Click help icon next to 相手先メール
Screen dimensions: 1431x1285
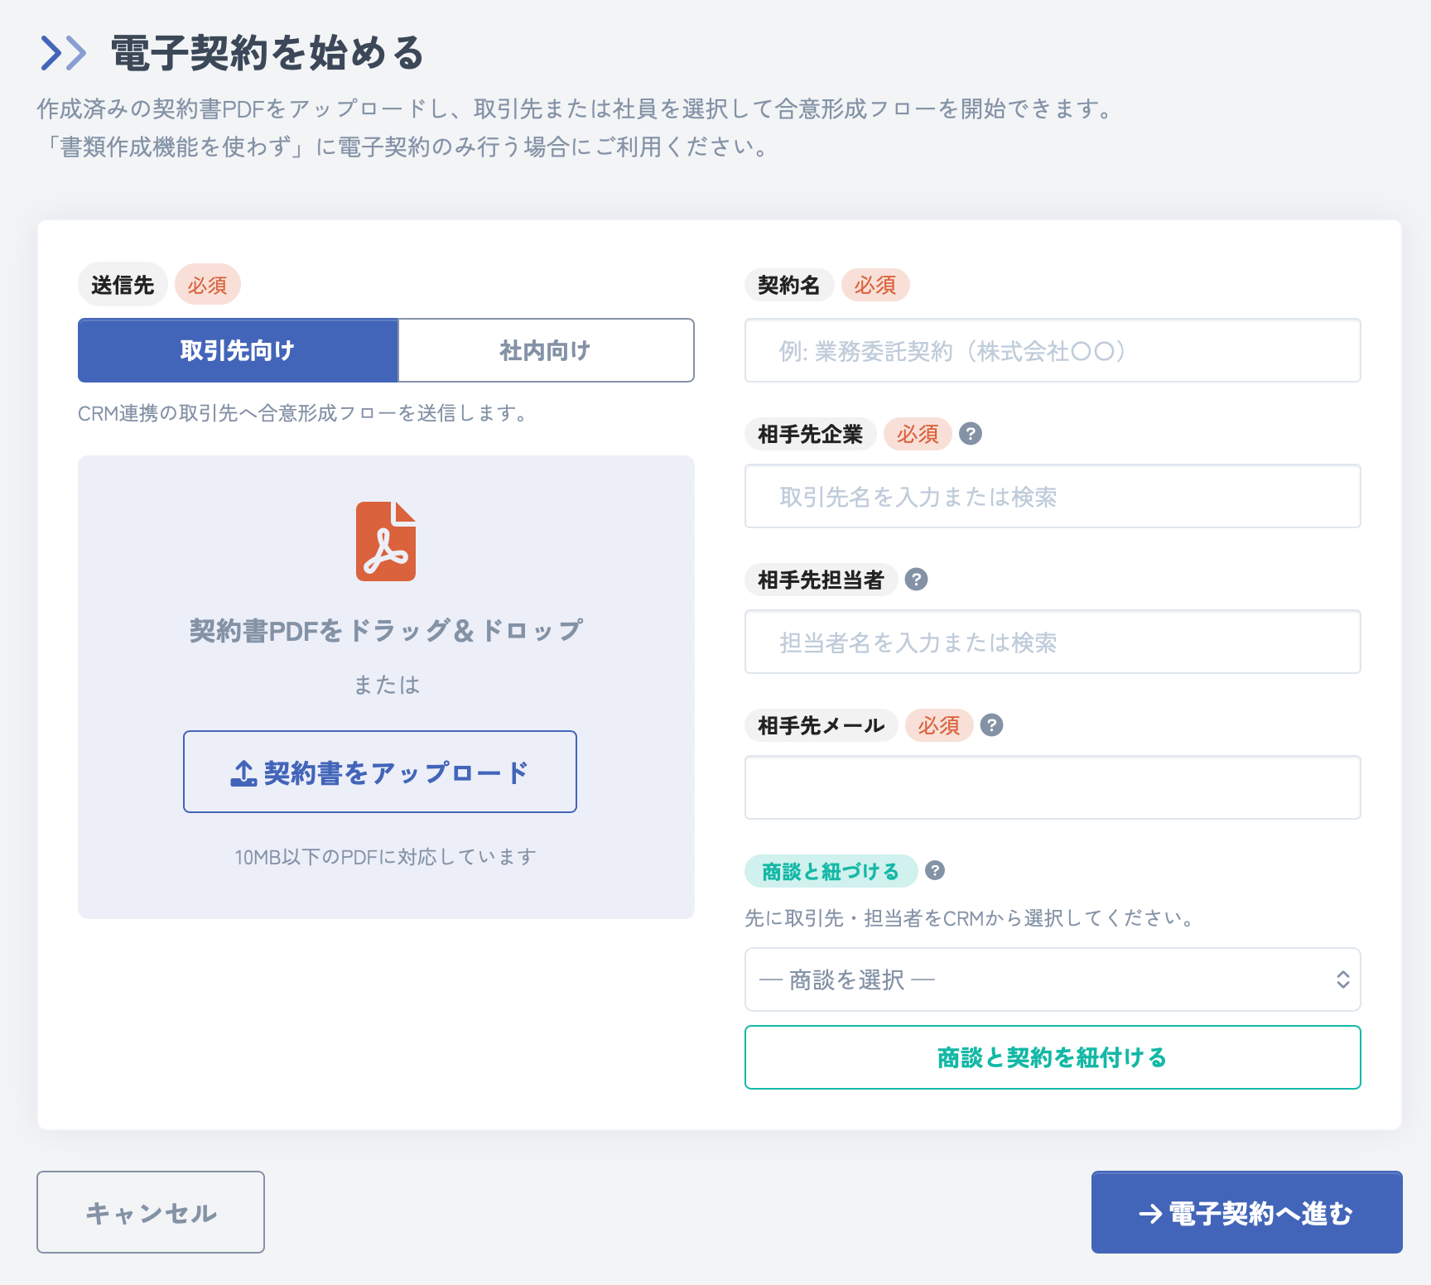click(991, 725)
